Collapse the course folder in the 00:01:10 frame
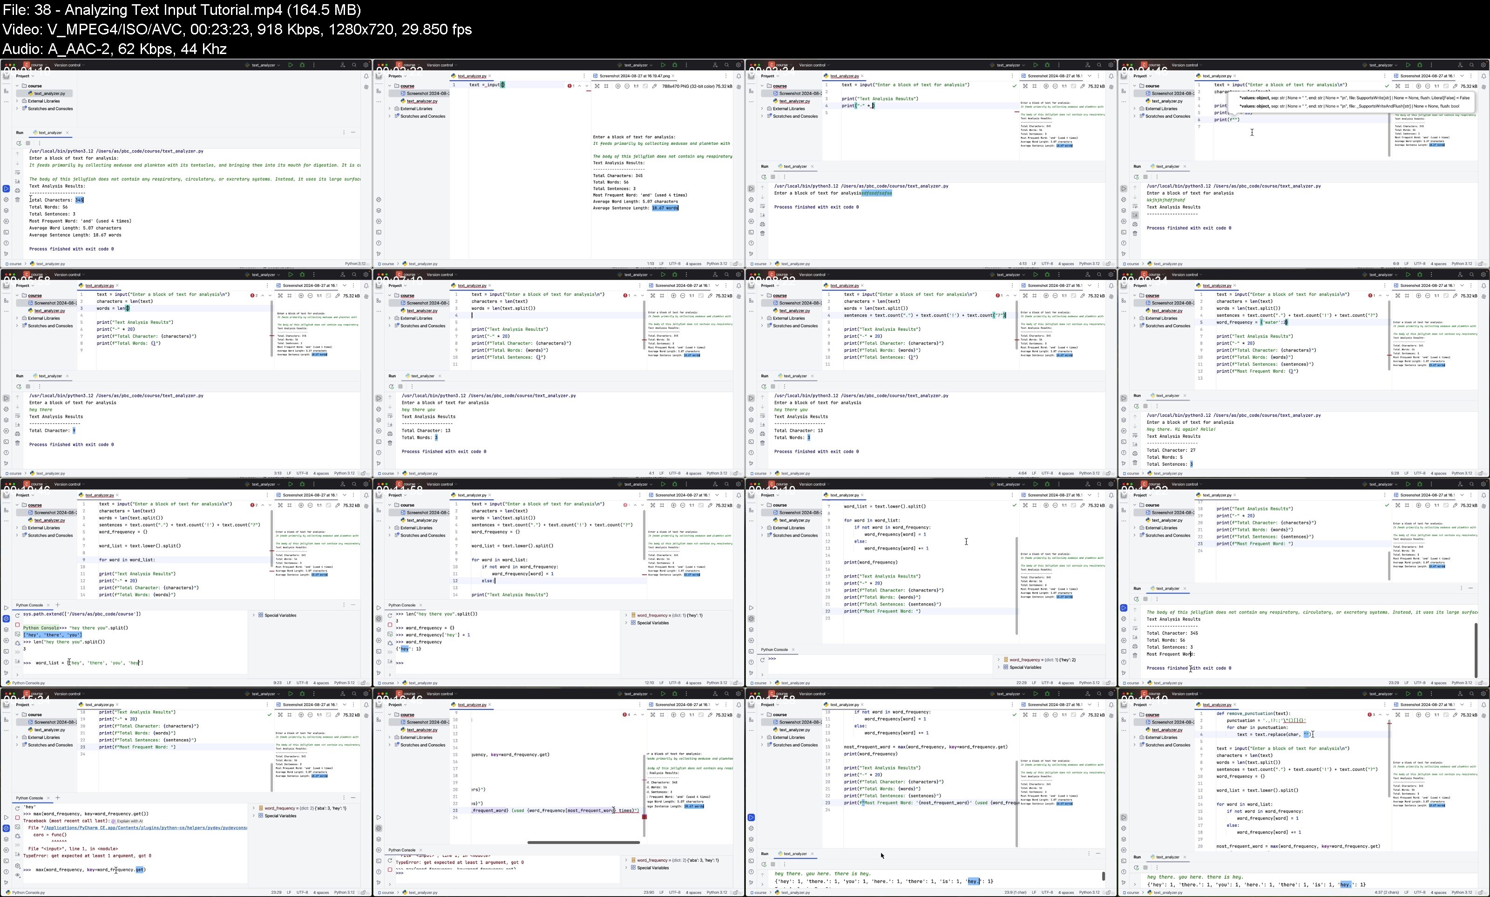This screenshot has height=897, width=1490. tap(18, 86)
